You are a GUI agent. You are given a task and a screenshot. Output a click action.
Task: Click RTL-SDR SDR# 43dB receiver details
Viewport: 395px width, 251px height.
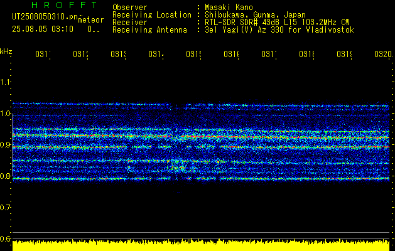coord(277,23)
